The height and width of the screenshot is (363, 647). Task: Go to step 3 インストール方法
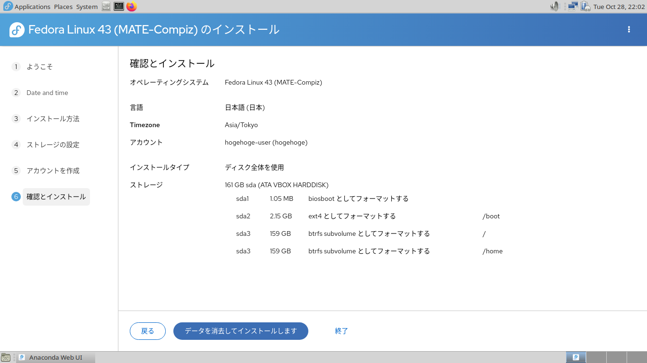(x=53, y=119)
